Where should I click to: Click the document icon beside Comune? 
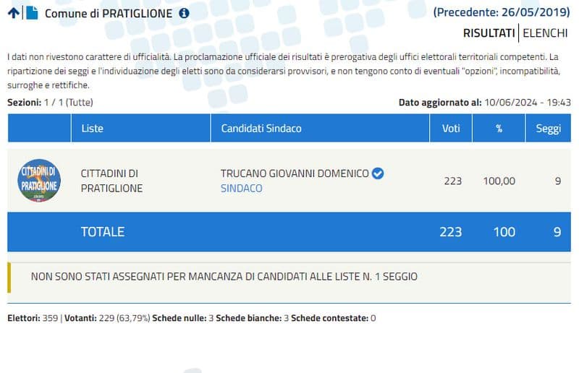[32, 12]
